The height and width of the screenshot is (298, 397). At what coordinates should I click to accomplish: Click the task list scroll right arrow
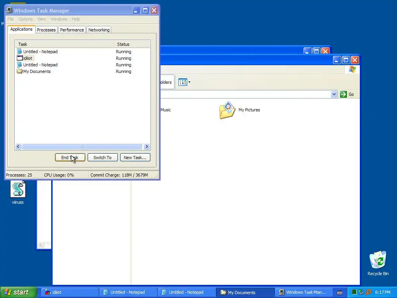[147, 146]
